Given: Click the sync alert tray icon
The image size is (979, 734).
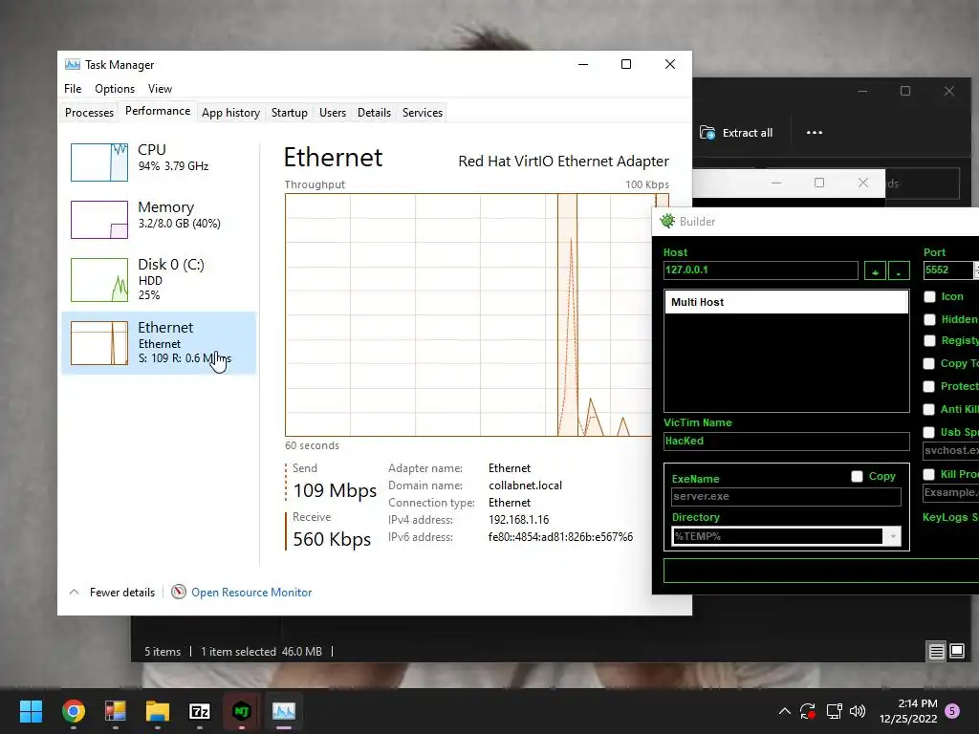Looking at the screenshot, I should coord(808,711).
